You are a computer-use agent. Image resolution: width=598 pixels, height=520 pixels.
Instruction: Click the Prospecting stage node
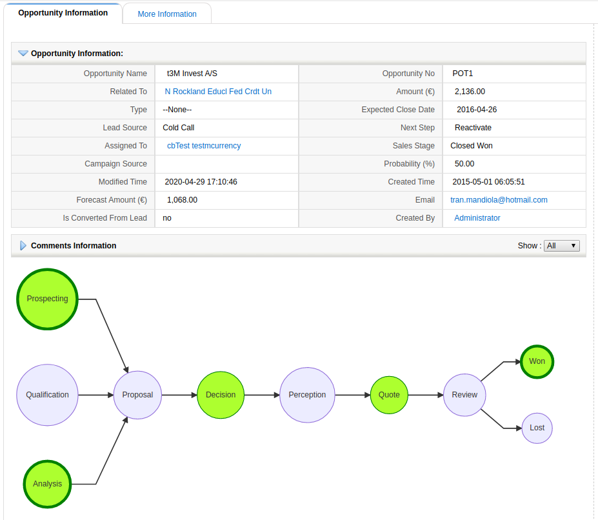point(47,299)
